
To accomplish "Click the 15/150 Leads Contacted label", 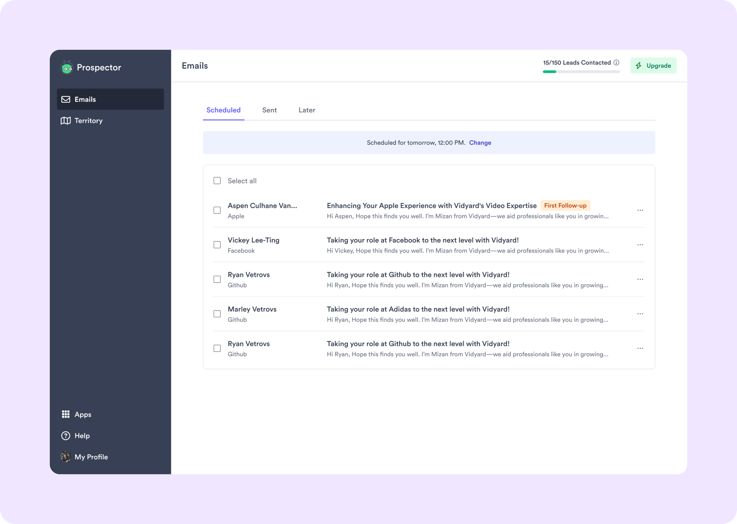I will point(577,62).
